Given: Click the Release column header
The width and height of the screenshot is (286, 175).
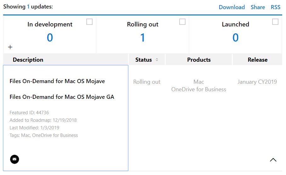Looking at the screenshot, I should point(257,60).
